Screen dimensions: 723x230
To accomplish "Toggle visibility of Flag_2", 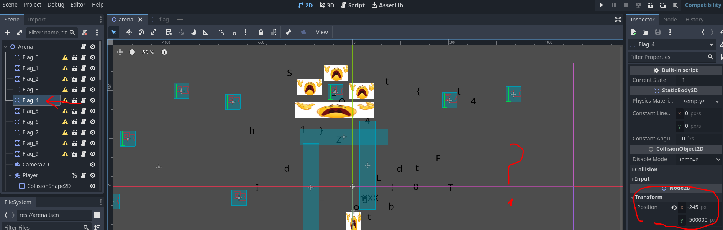I will coord(93,79).
